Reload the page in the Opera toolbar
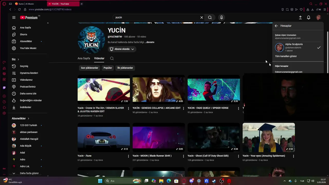329x185 pixels. pos(19,10)
